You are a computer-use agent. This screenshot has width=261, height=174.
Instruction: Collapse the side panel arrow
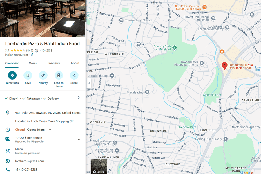(89, 83)
